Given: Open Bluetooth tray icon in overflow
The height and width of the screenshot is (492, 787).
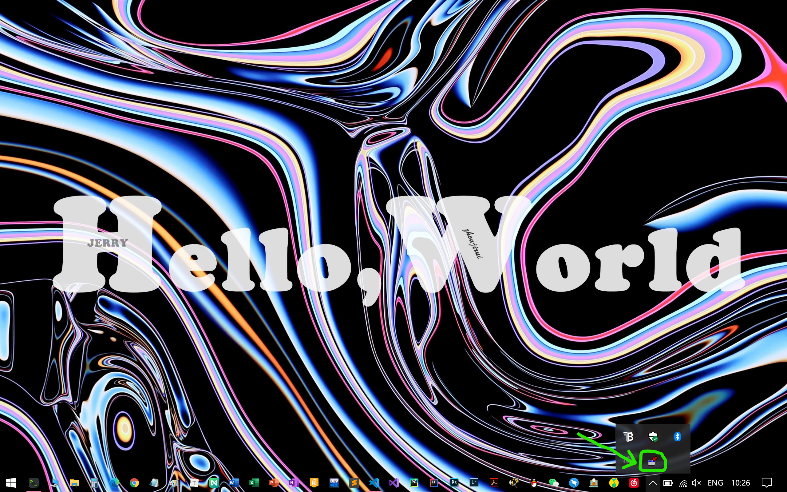Looking at the screenshot, I should click(x=678, y=436).
